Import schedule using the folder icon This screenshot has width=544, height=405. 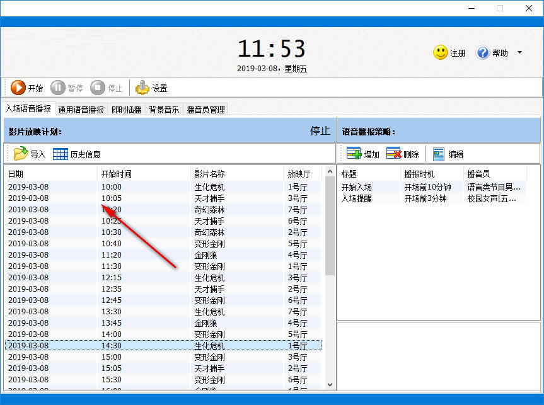(x=21, y=154)
